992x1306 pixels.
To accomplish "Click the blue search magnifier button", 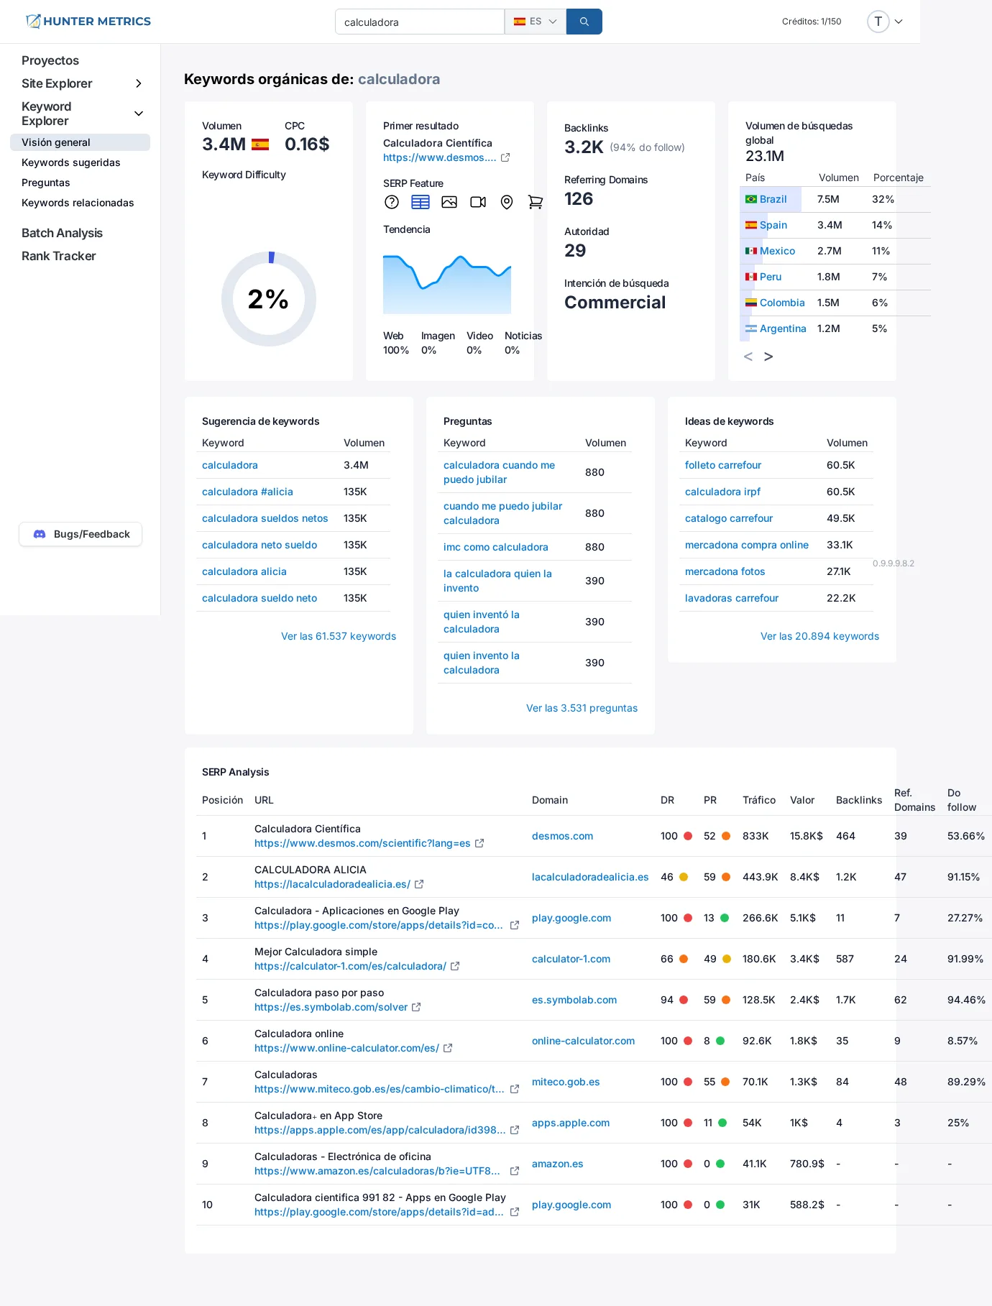I will pos(584,22).
